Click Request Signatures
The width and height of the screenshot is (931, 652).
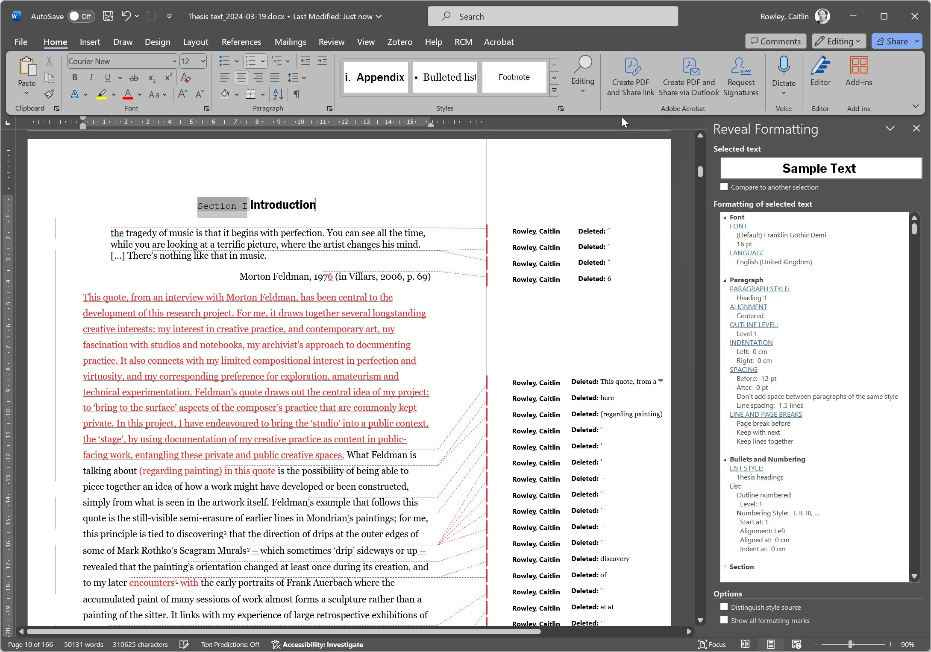pos(741,76)
